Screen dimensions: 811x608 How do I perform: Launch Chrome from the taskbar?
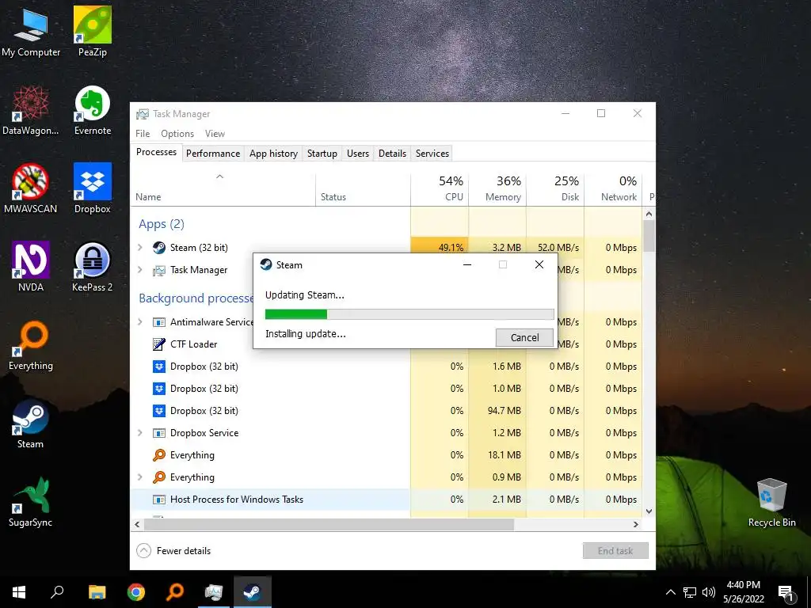(136, 591)
